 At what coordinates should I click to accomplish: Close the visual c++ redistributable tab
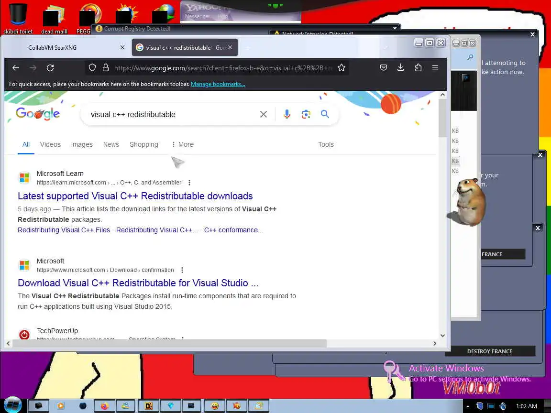pos(230,47)
